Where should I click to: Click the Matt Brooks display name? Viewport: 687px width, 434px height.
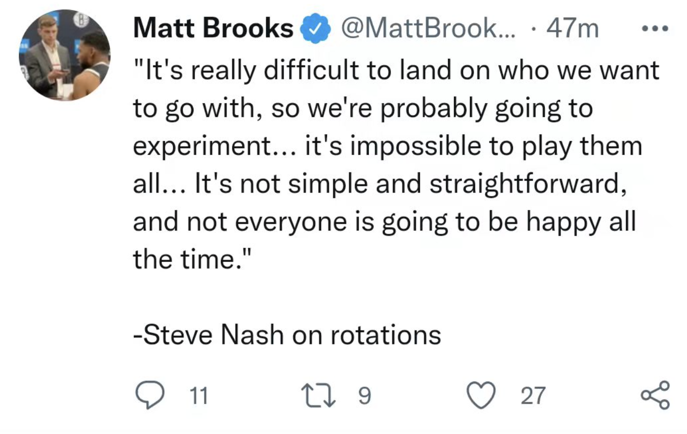(x=213, y=29)
